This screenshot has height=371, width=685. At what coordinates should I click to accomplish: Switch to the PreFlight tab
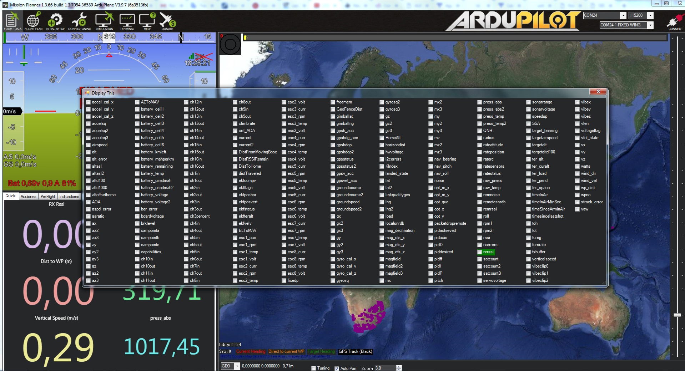(x=48, y=197)
